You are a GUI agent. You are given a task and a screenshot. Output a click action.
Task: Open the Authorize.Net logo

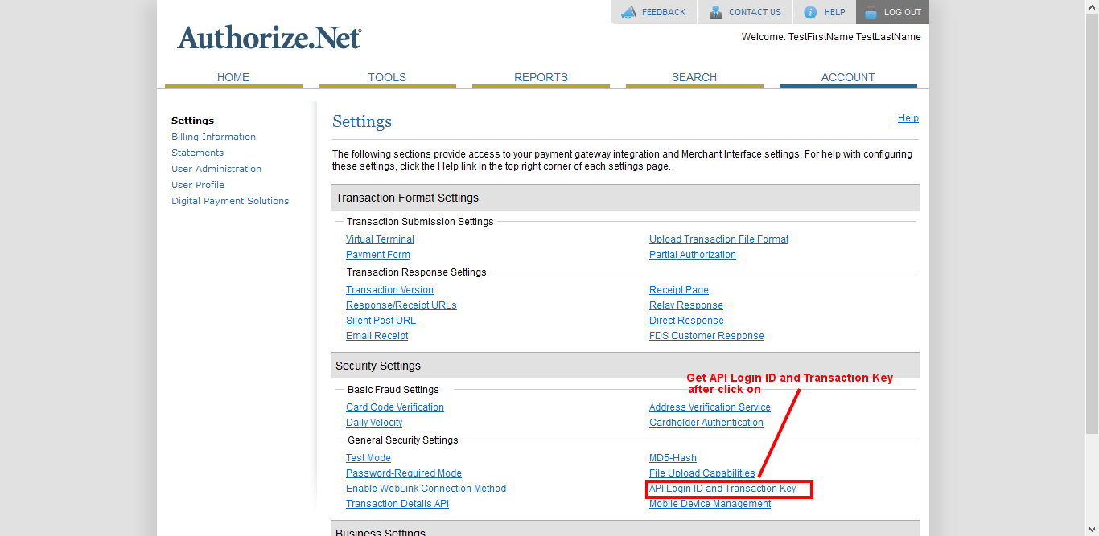point(270,37)
